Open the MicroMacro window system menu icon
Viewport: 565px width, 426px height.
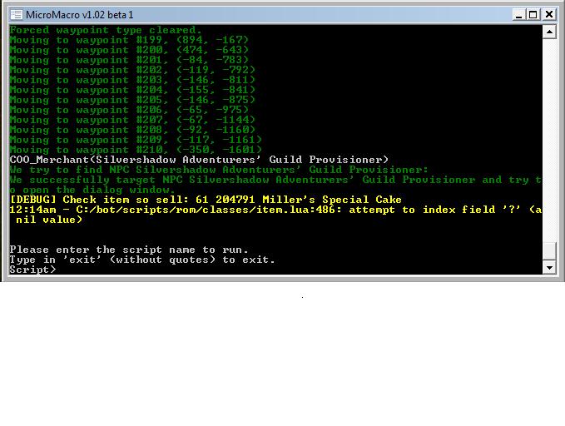pos(15,14)
